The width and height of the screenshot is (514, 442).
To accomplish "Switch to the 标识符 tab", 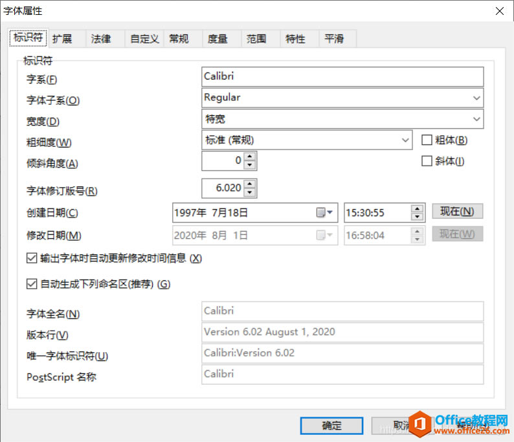I will pos(28,38).
